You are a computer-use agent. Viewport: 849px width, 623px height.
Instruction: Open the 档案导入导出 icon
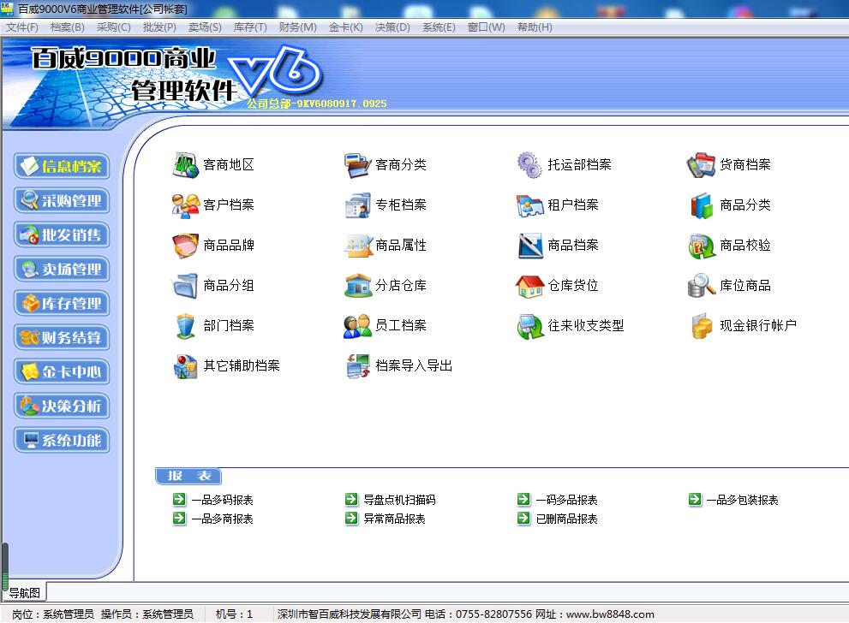(358, 366)
